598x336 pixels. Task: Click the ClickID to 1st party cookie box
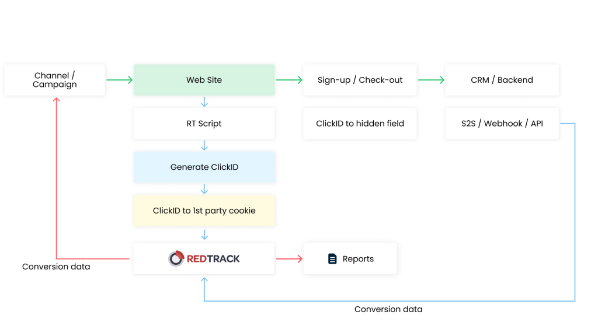click(204, 211)
